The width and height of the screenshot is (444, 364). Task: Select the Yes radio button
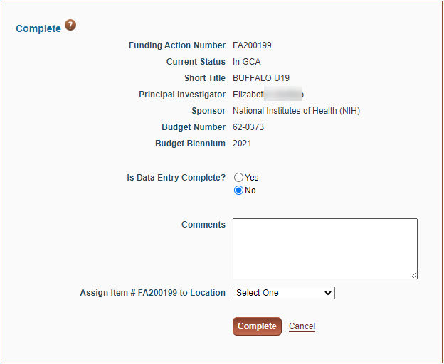[239, 178]
